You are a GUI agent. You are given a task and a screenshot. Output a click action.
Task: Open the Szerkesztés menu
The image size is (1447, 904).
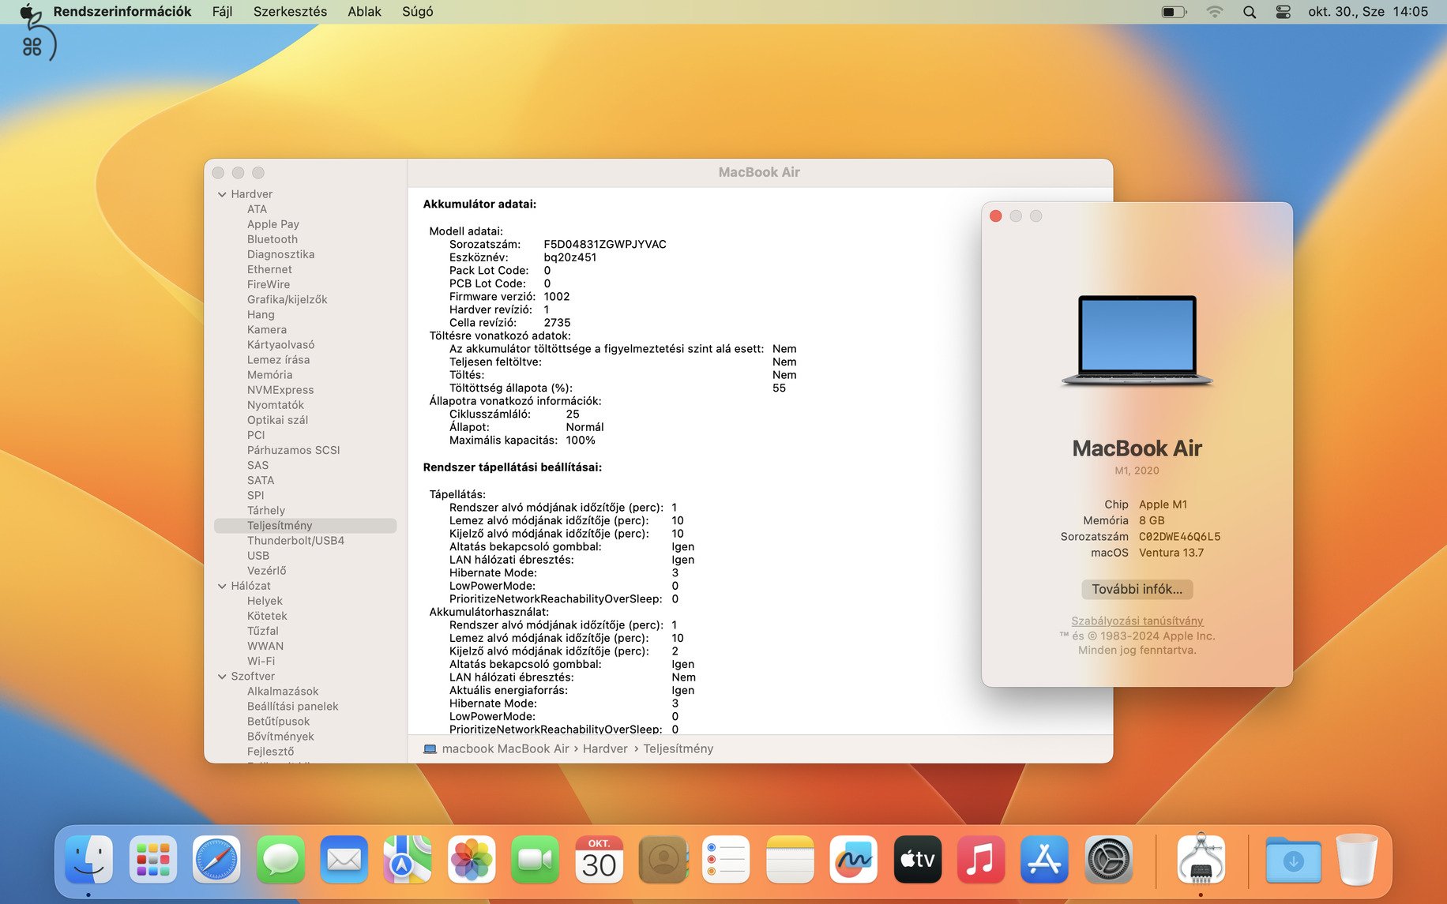(x=290, y=12)
